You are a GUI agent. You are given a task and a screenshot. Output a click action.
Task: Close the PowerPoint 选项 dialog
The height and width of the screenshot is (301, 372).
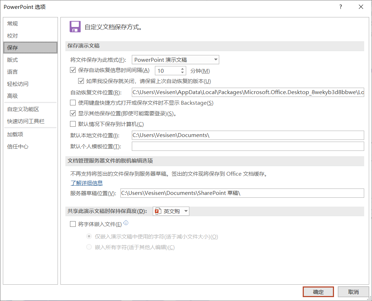click(361, 7)
